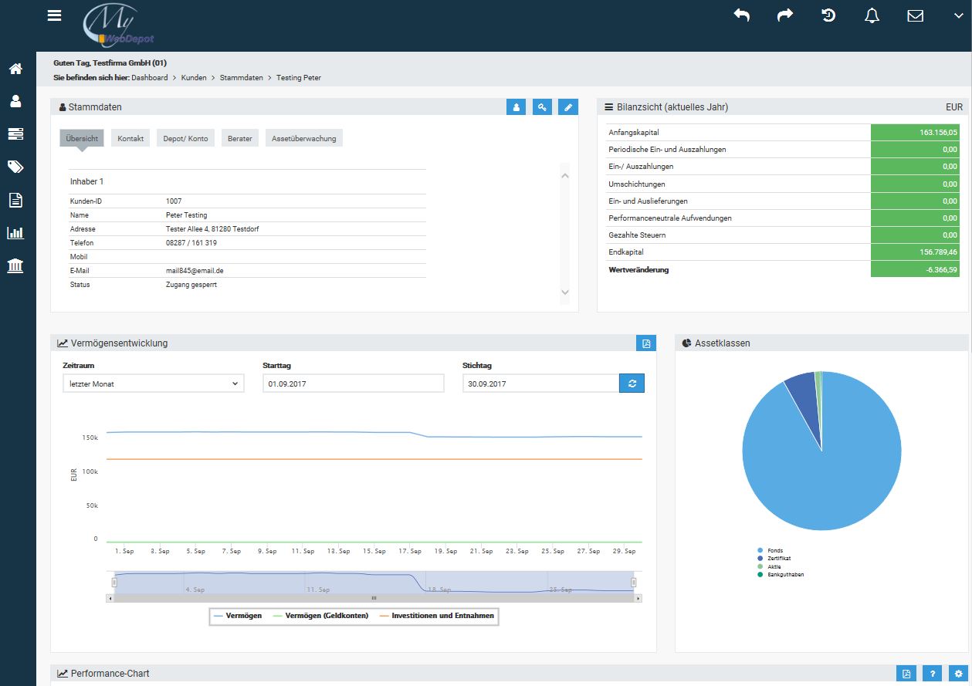
Task: Click the Starttag date input field
Action: (353, 384)
